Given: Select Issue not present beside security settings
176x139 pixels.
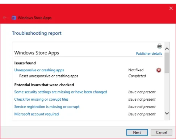Looking at the screenshot, I should pyautogui.click(x=142, y=92).
